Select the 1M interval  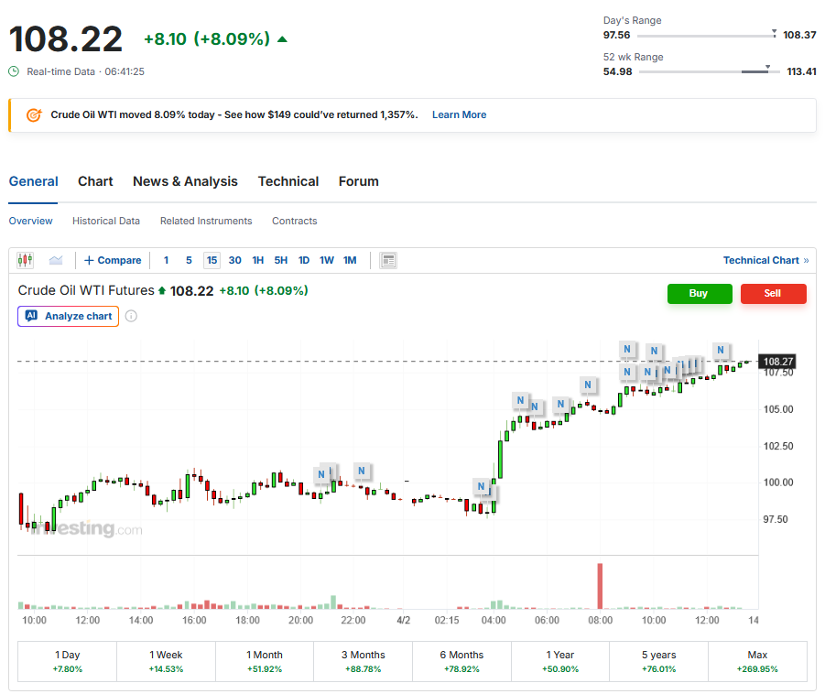pyautogui.click(x=350, y=260)
